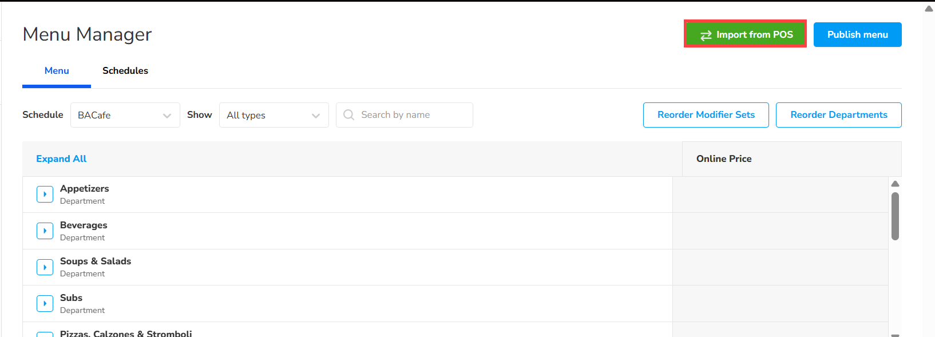The height and width of the screenshot is (337, 935).
Task: Click the swap arrows icon on Import button
Action: 706,35
